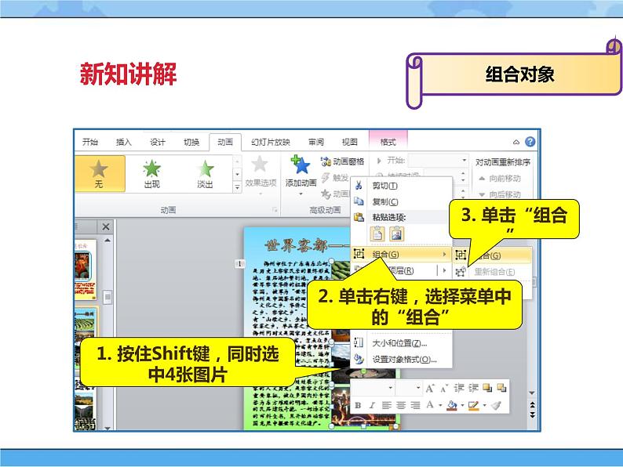This screenshot has width=623, height=467.
Task: Open the 动画 group dialog launcher
Action: 275,210
